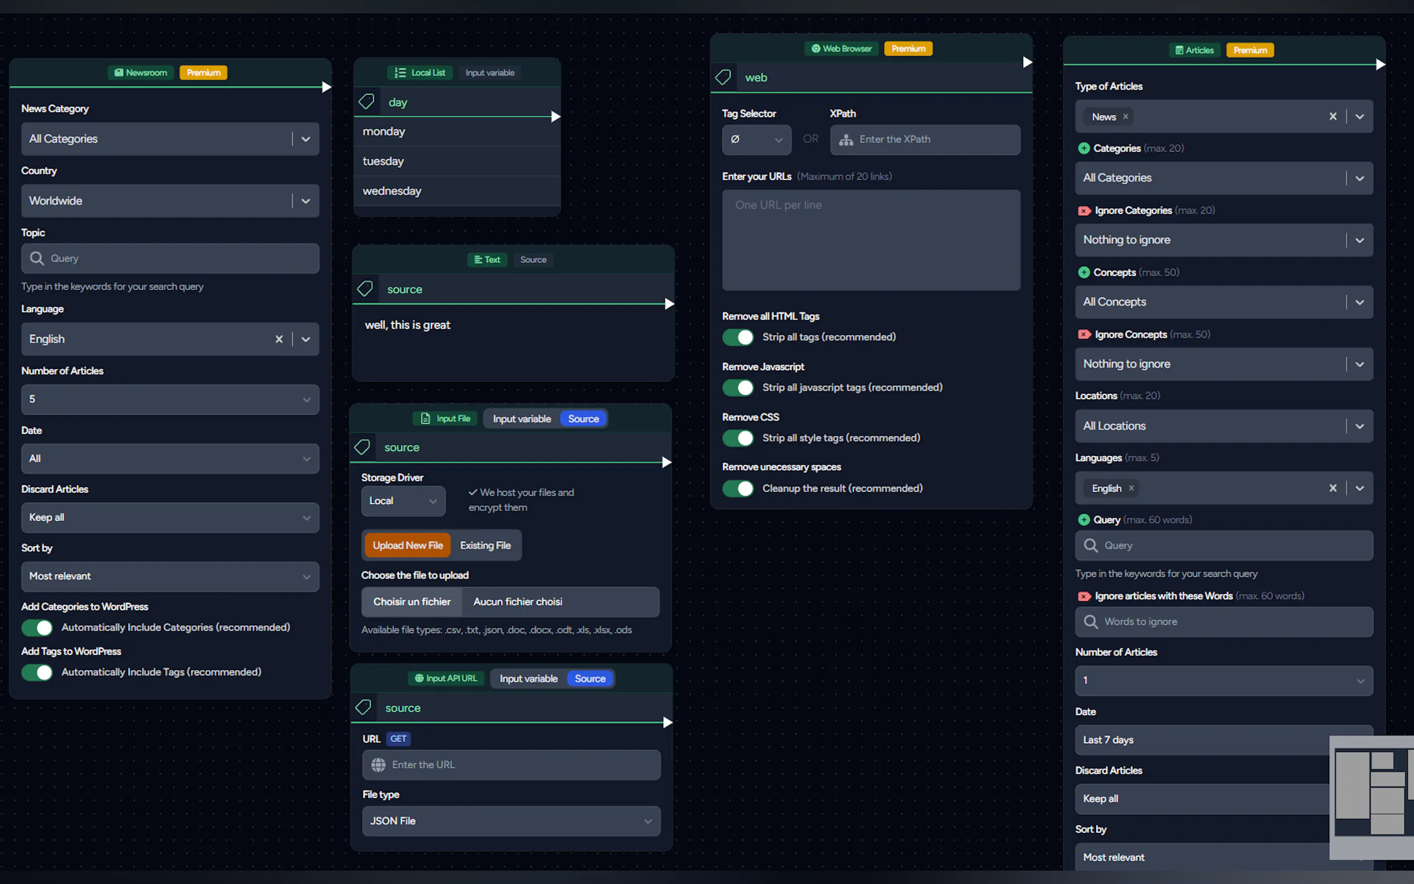Click the output arrow of the Text node
This screenshot has width=1414, height=884.
coord(669,304)
